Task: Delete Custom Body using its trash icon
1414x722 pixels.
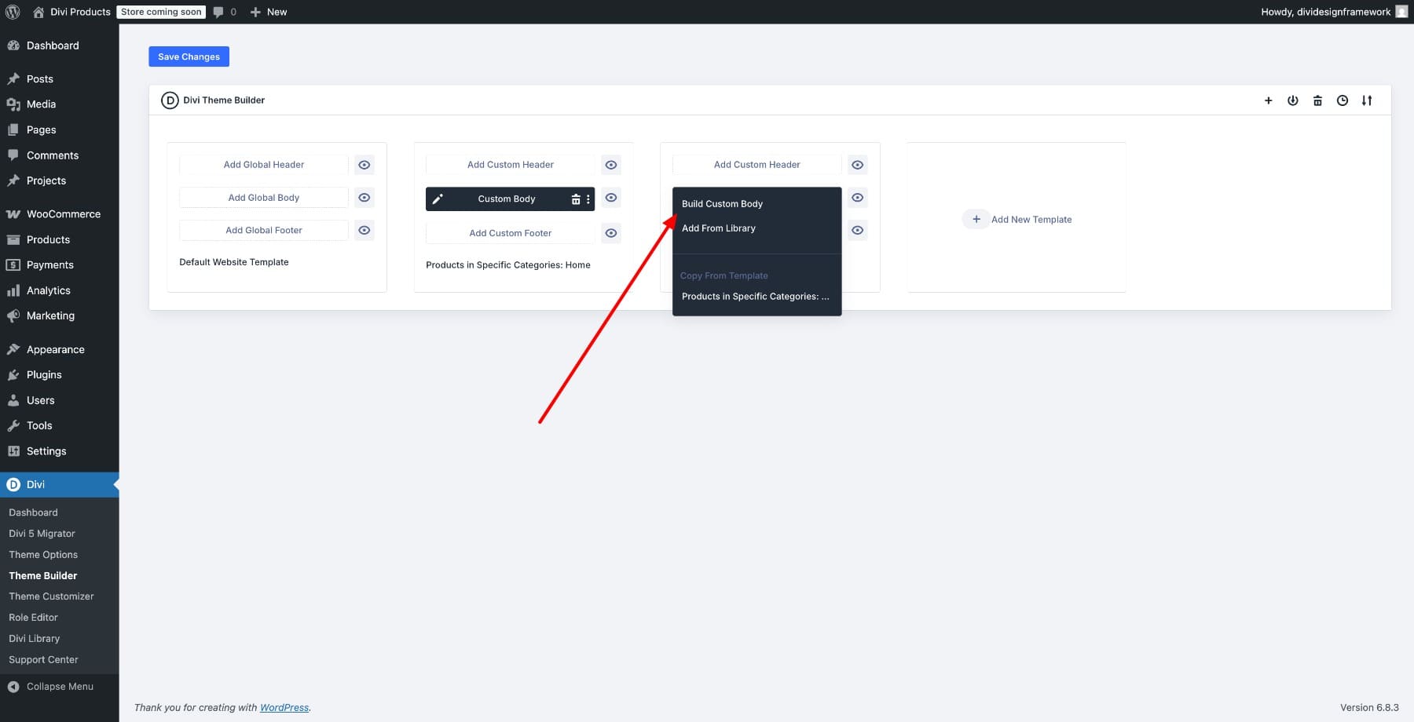Action: [575, 199]
